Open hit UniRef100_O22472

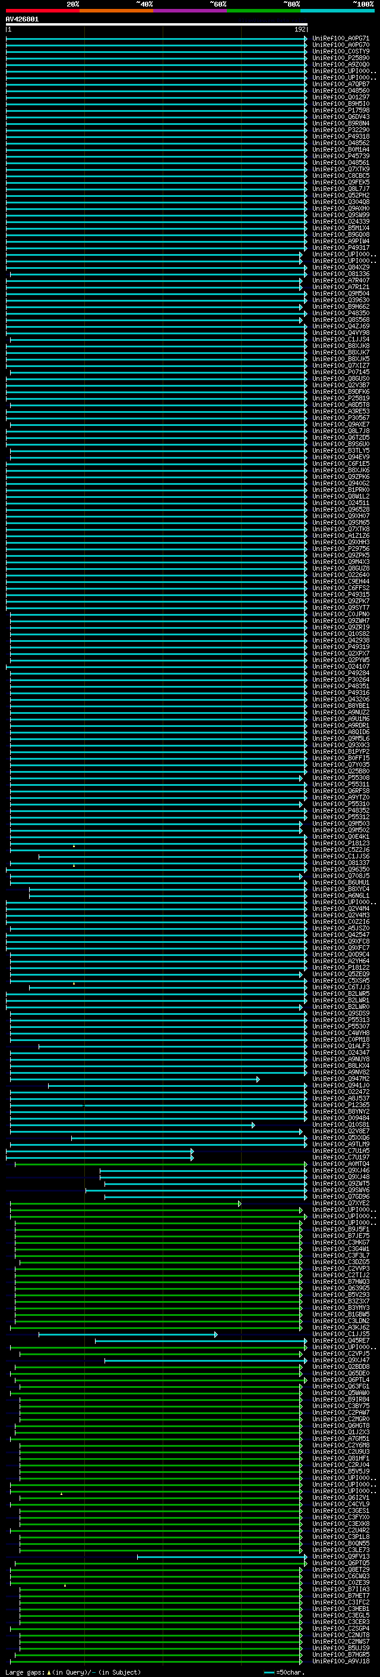(341, 1092)
